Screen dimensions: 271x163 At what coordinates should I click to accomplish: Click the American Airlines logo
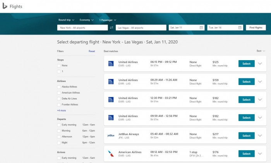111,154
